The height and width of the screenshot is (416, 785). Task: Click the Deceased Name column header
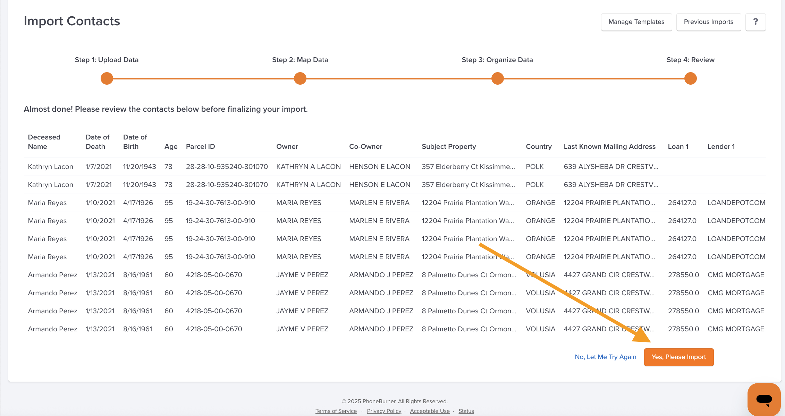pyautogui.click(x=44, y=142)
